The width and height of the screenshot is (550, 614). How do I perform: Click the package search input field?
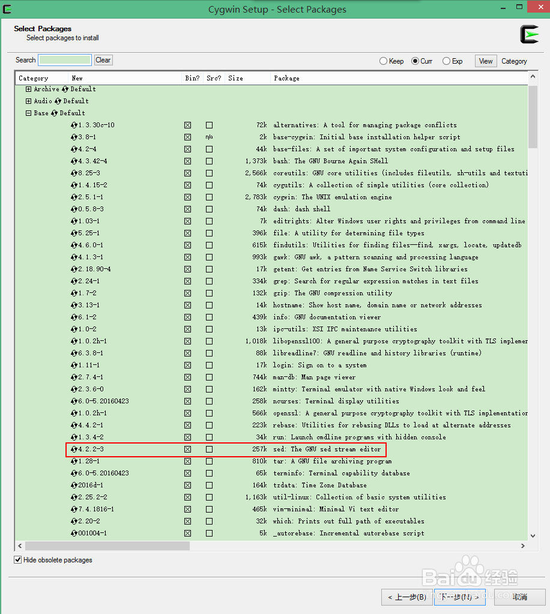(x=65, y=60)
